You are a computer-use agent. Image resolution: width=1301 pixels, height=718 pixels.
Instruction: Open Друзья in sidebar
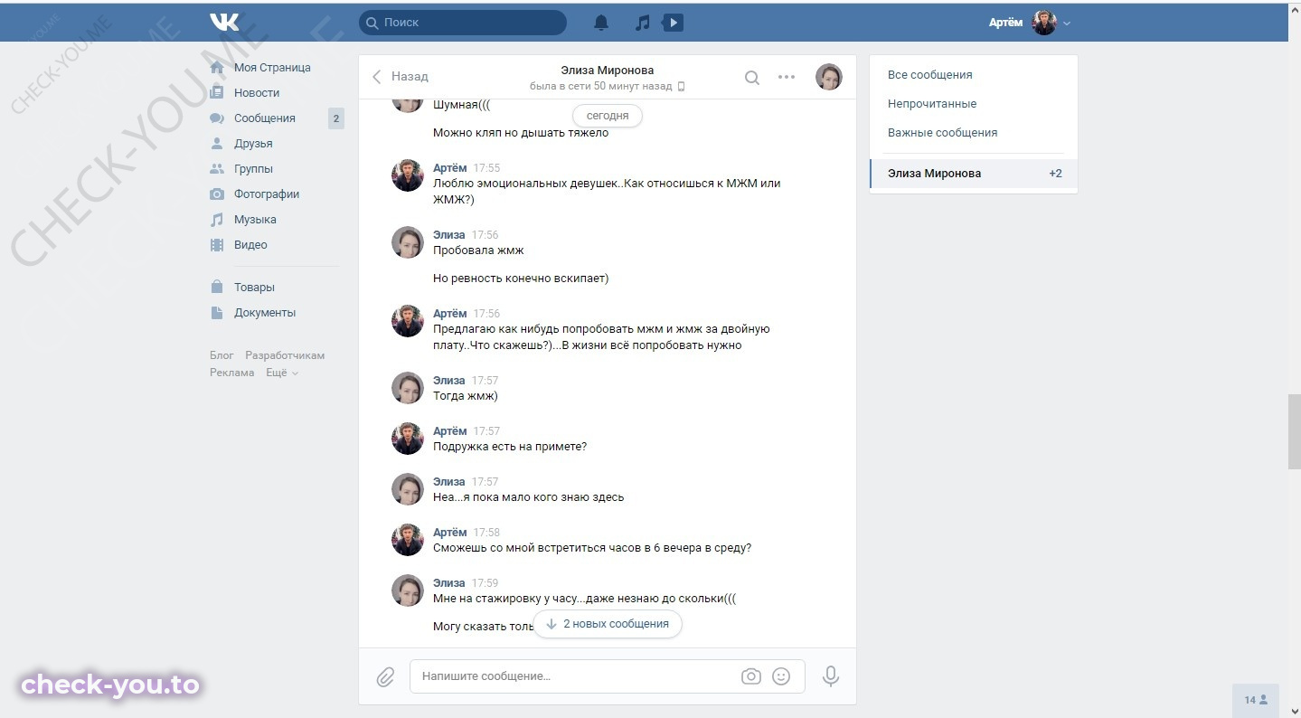coord(253,144)
